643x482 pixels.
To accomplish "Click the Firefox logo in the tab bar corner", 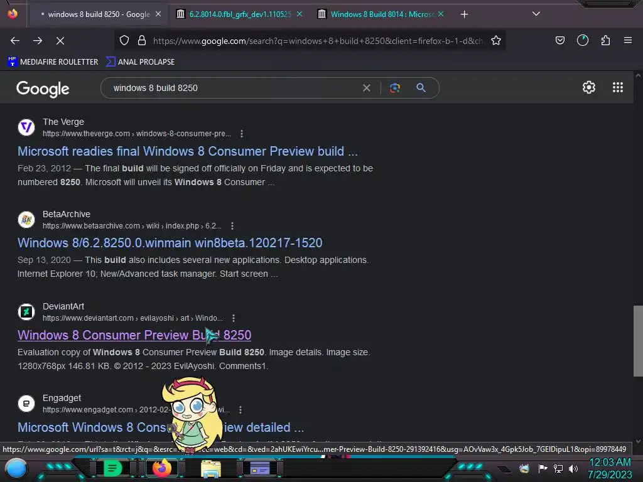I will tap(13, 14).
